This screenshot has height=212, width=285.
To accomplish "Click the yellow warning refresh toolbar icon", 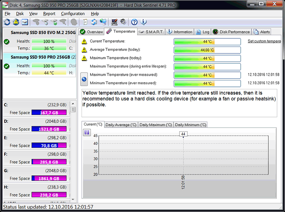I will pyautogui.click(x=16, y=22).
